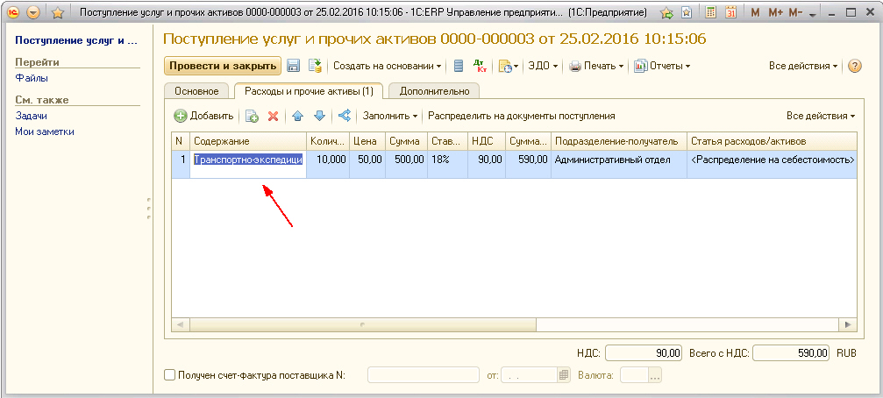Screen dimensions: 883x398
Task: Click Распределить на документы поступления
Action: [522, 116]
